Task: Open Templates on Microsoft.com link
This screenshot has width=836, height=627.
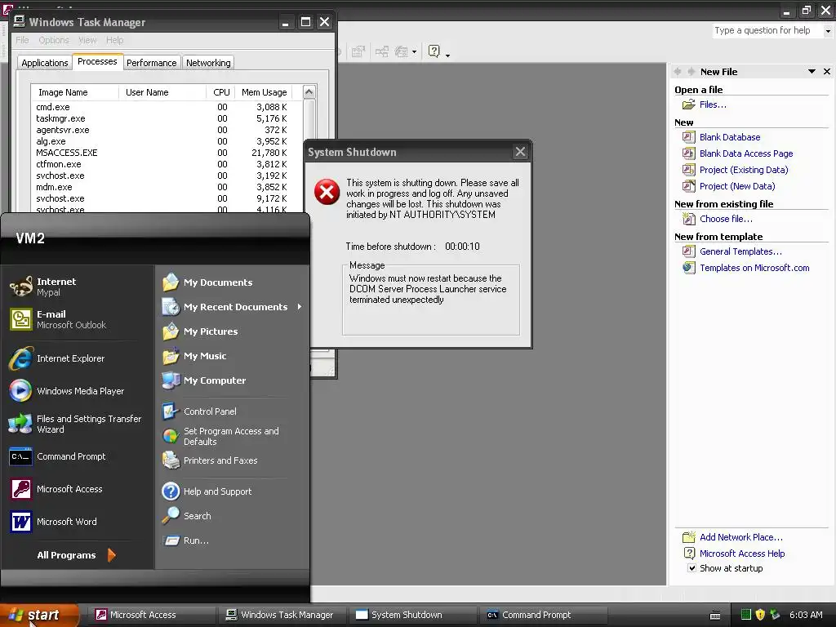Action: 754,268
